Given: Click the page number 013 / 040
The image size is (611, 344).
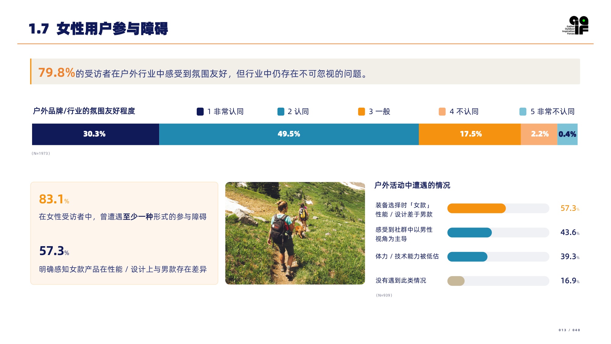Looking at the screenshot, I should 569,330.
